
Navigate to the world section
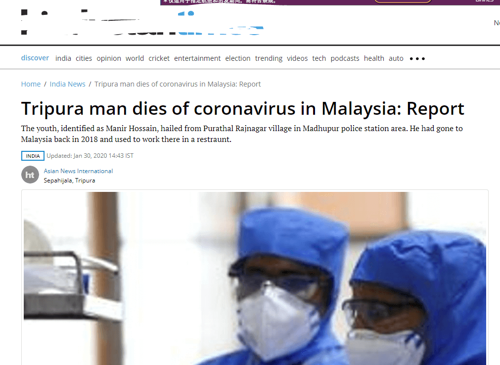pyautogui.click(x=135, y=58)
